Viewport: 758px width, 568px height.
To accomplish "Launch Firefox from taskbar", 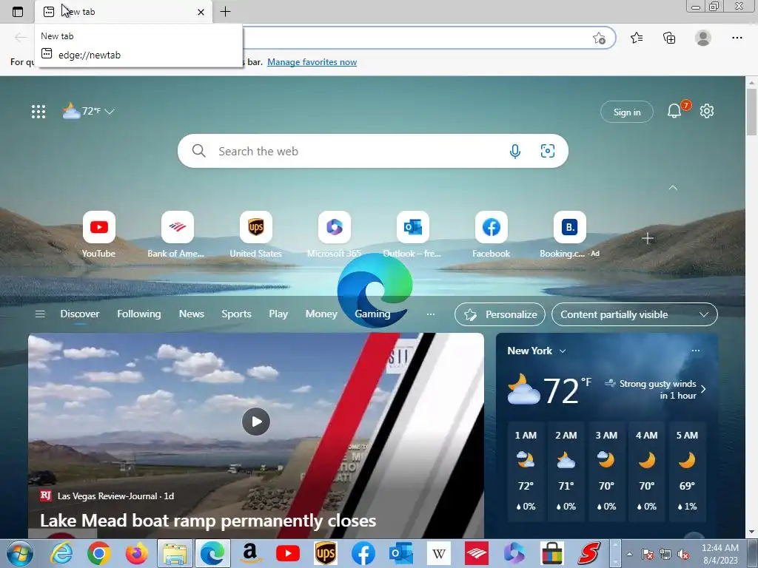I will pyautogui.click(x=137, y=553).
